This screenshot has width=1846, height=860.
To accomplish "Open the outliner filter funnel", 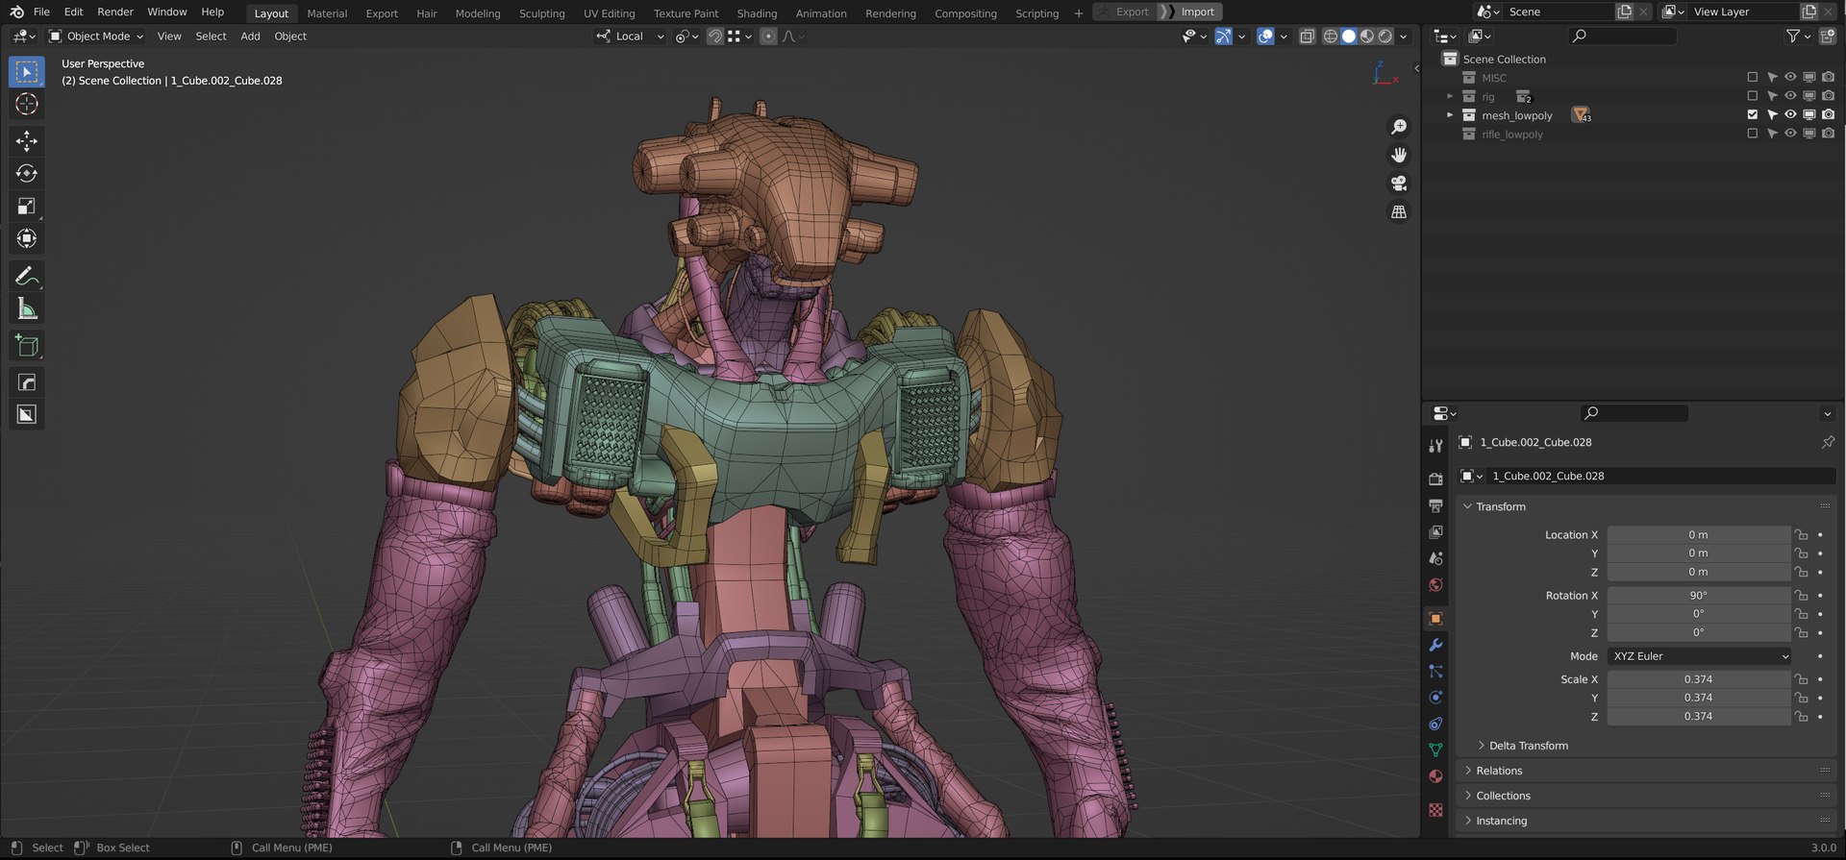I will coord(1794,37).
